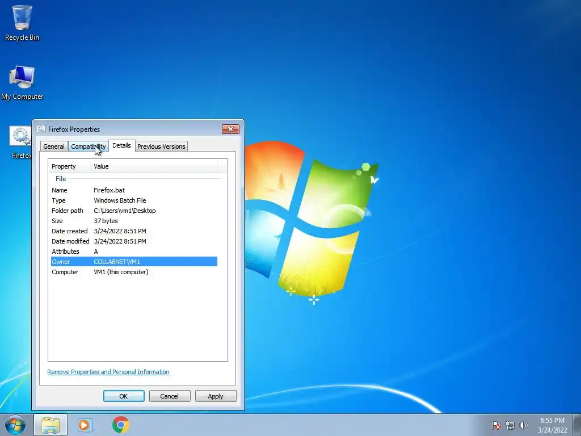Switch to the General tab

(x=54, y=146)
